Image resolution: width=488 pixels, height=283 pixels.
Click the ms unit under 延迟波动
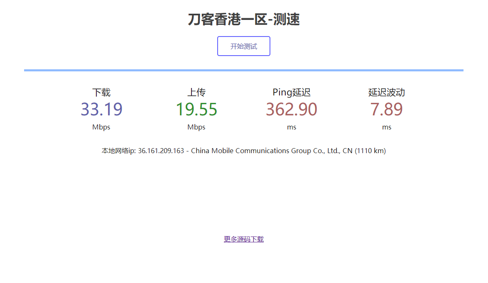point(386,127)
